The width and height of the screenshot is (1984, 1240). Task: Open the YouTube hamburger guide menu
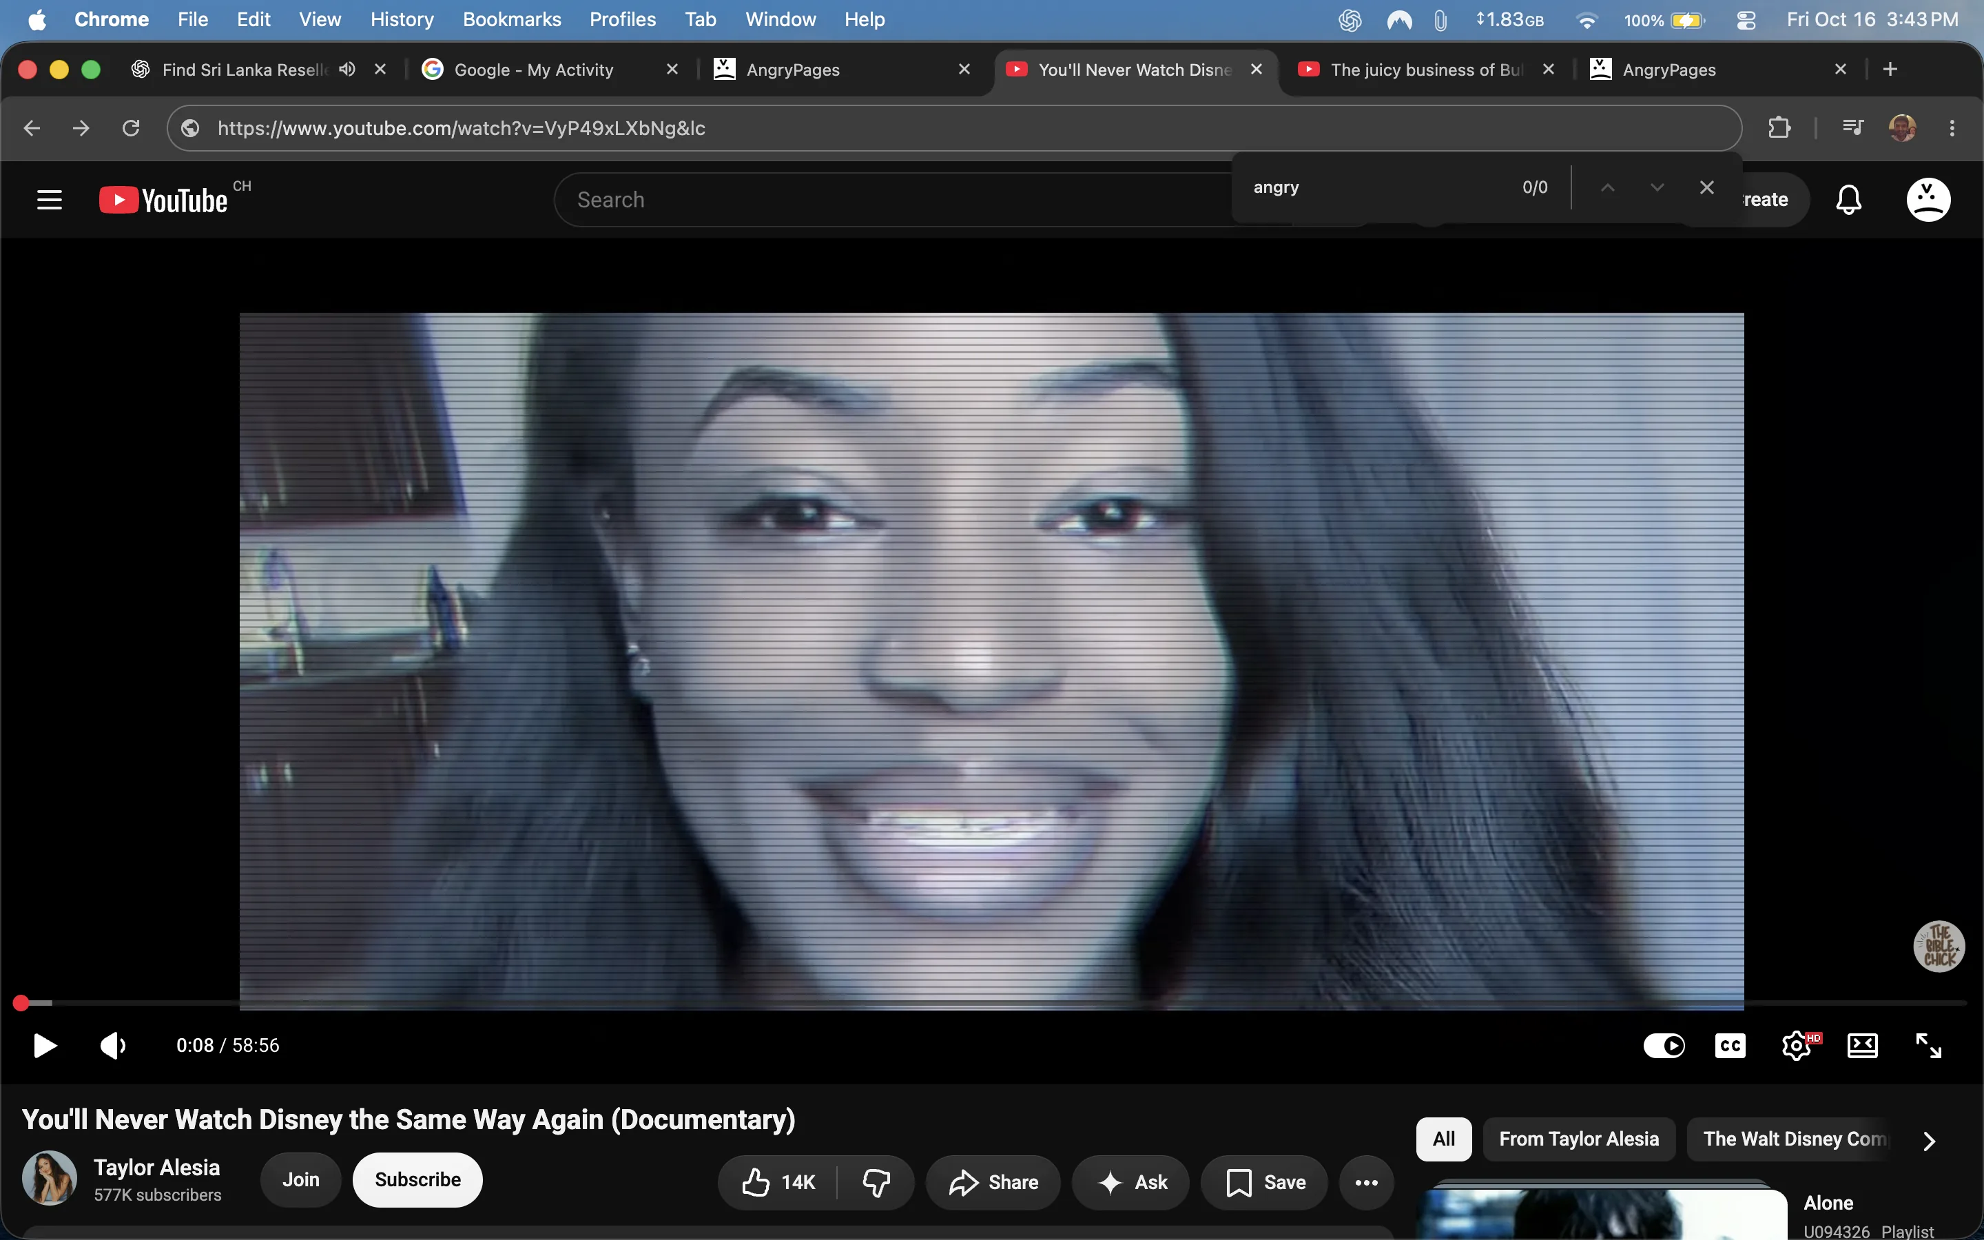[49, 199]
